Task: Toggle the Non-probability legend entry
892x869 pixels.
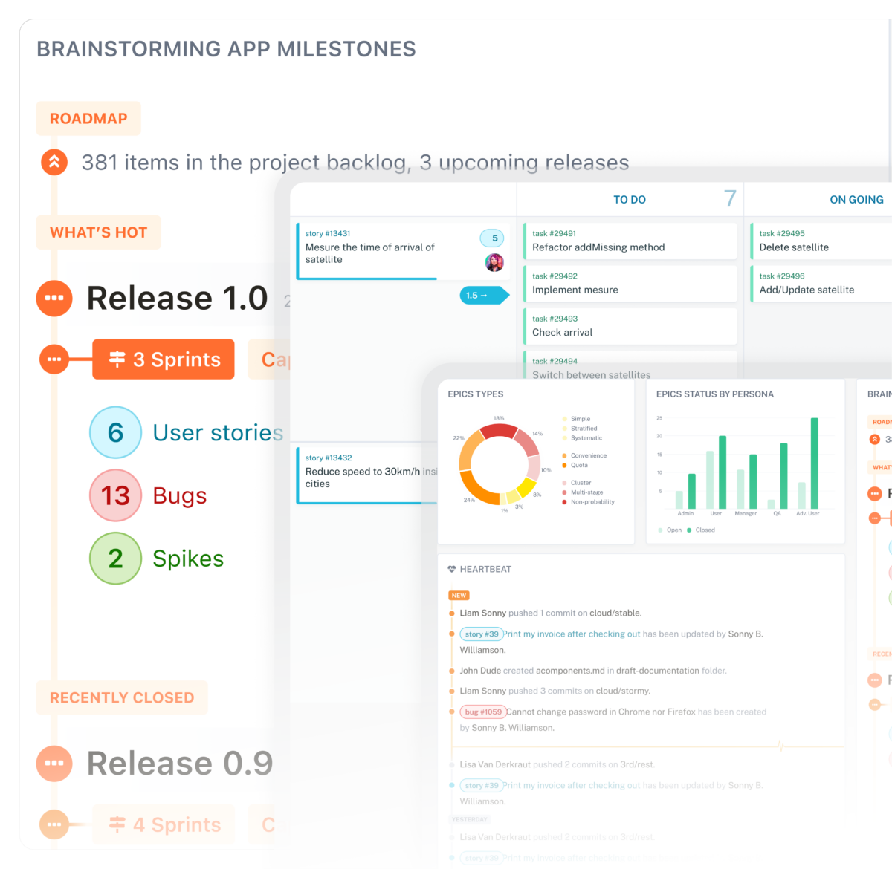Action: 592,502
